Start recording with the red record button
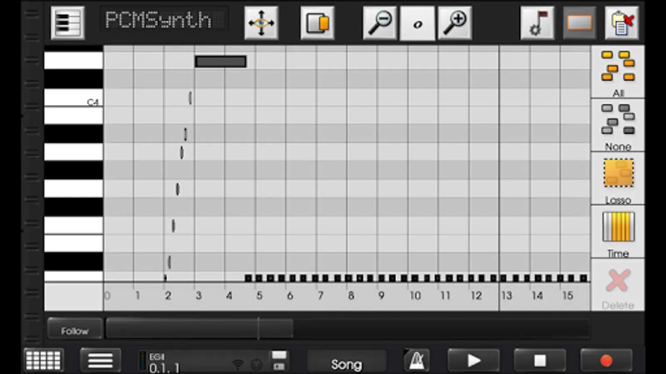The image size is (666, 374). tap(606, 360)
